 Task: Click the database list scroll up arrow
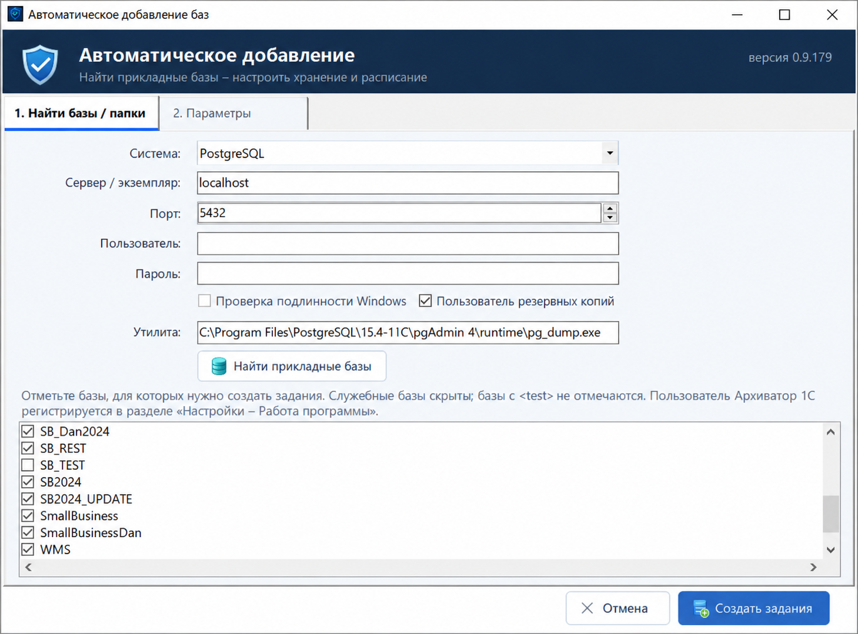click(x=830, y=432)
